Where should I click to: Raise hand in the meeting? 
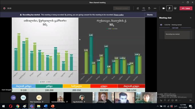(149, 9)
